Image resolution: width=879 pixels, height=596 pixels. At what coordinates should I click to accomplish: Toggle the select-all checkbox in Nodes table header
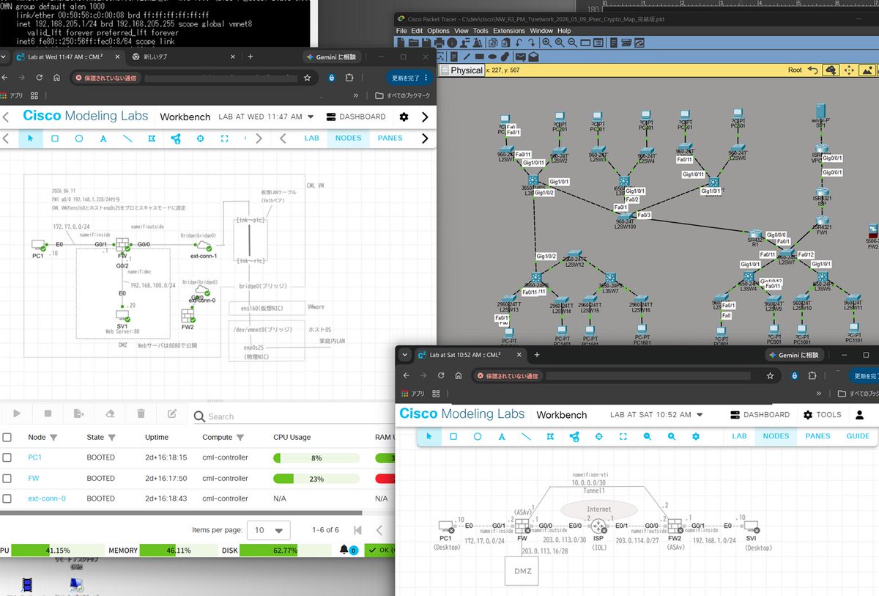tap(7, 437)
